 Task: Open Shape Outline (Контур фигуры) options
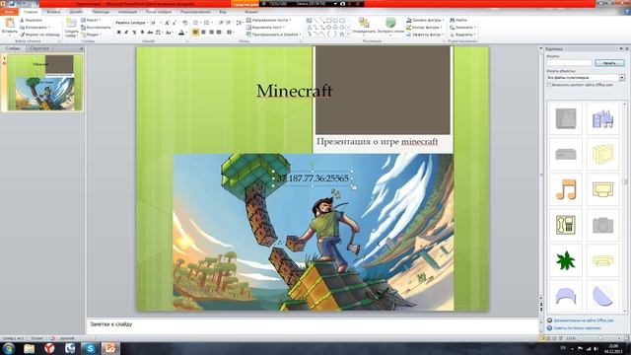[x=424, y=28]
